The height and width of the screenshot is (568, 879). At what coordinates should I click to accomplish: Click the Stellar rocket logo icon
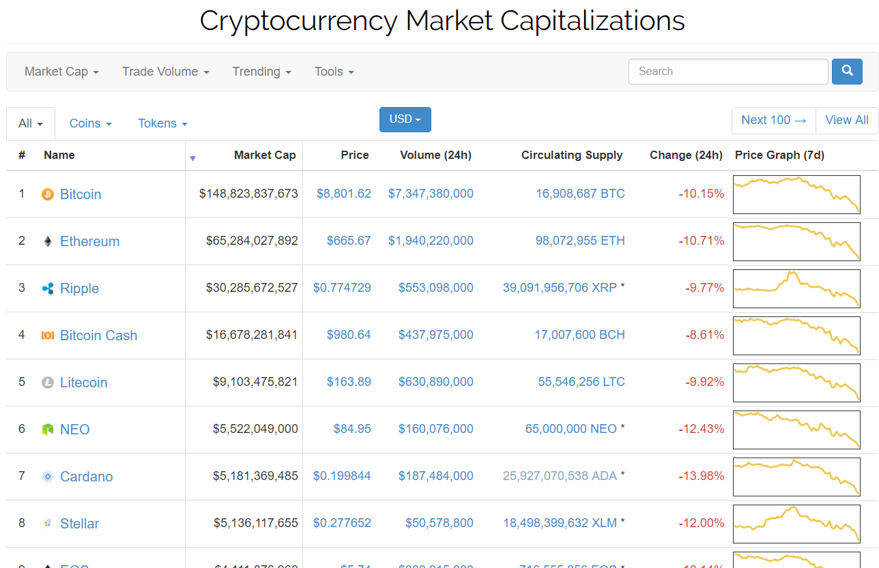pos(48,524)
